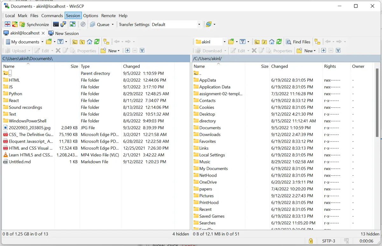382x246 pixels.
Task: Click the remote panel Filter icon
Action: pyautogui.click(x=243, y=42)
